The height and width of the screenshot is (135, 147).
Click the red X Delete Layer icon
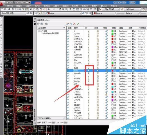click(74, 24)
